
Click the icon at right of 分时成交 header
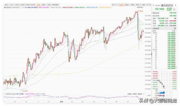[175, 28]
